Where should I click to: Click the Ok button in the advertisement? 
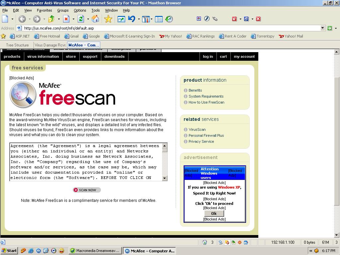(214, 213)
